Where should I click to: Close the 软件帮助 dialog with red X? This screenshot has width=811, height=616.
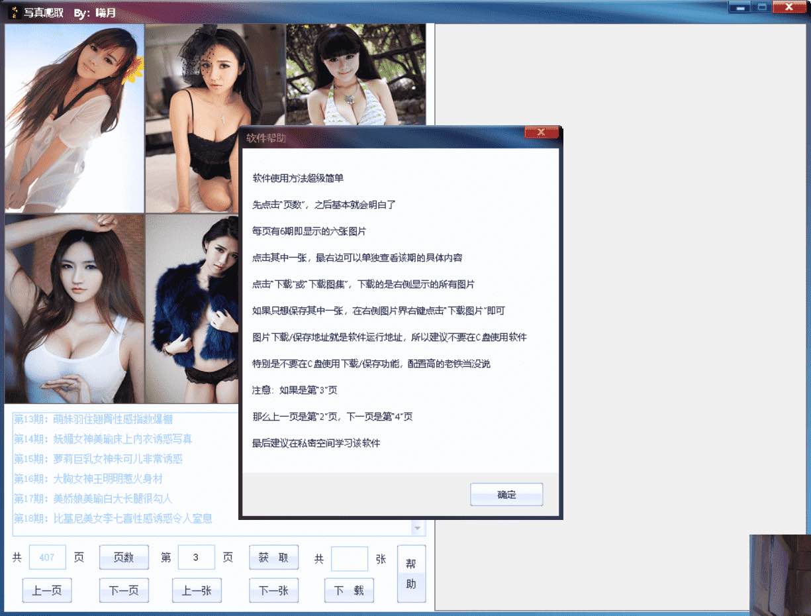click(542, 132)
